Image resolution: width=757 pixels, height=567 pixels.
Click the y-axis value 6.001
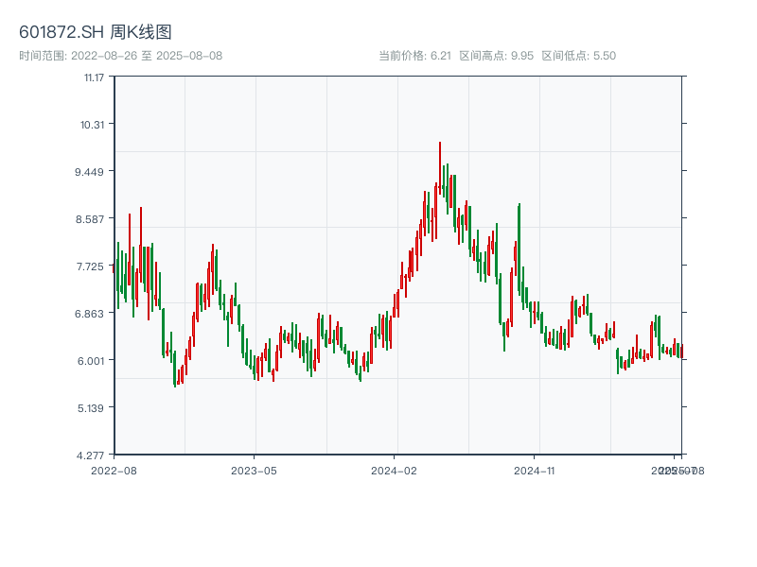(91, 361)
